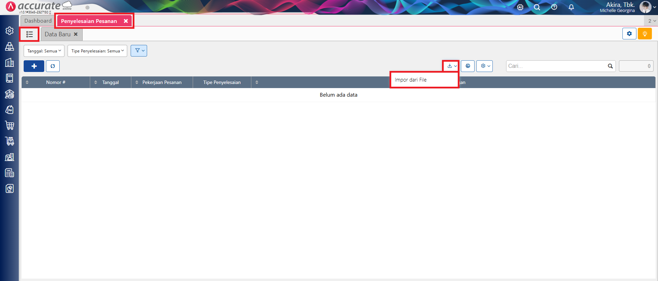
Task: Open the global search magnifier in header
Action: (x=537, y=7)
